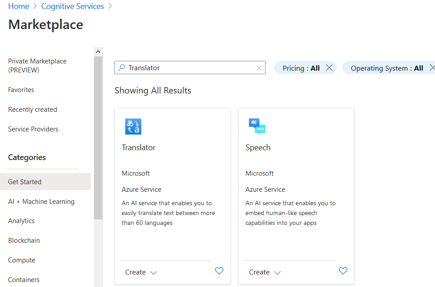Open the Private Marketplace (PREVIEW) section

(37, 65)
